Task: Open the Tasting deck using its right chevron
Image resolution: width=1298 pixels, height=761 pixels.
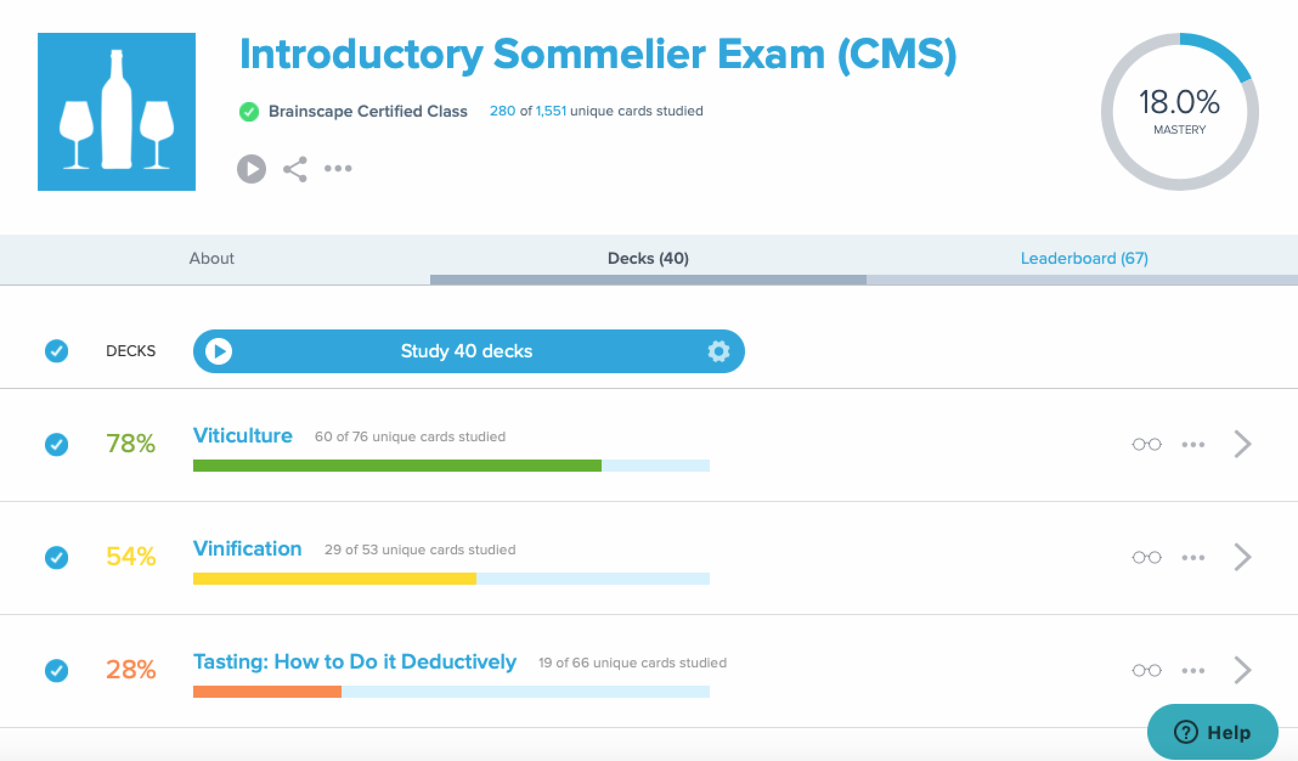Action: pos(1243,670)
